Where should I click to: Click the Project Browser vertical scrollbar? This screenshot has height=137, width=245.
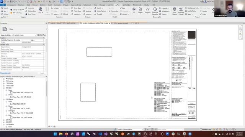(x=46, y=89)
